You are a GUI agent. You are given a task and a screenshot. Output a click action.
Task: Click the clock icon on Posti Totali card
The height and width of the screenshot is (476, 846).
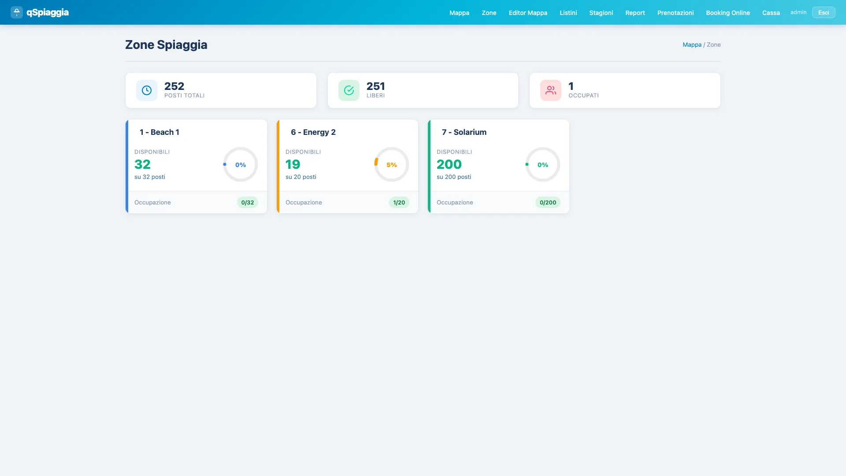point(146,90)
